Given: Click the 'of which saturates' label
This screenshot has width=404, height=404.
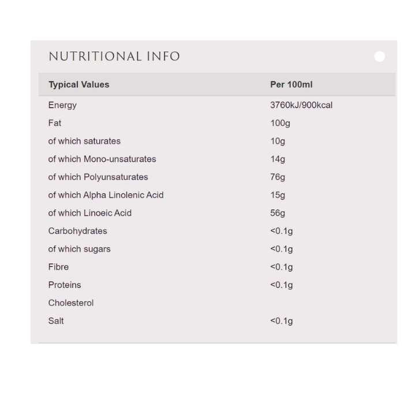Looking at the screenshot, I should click(x=84, y=141).
